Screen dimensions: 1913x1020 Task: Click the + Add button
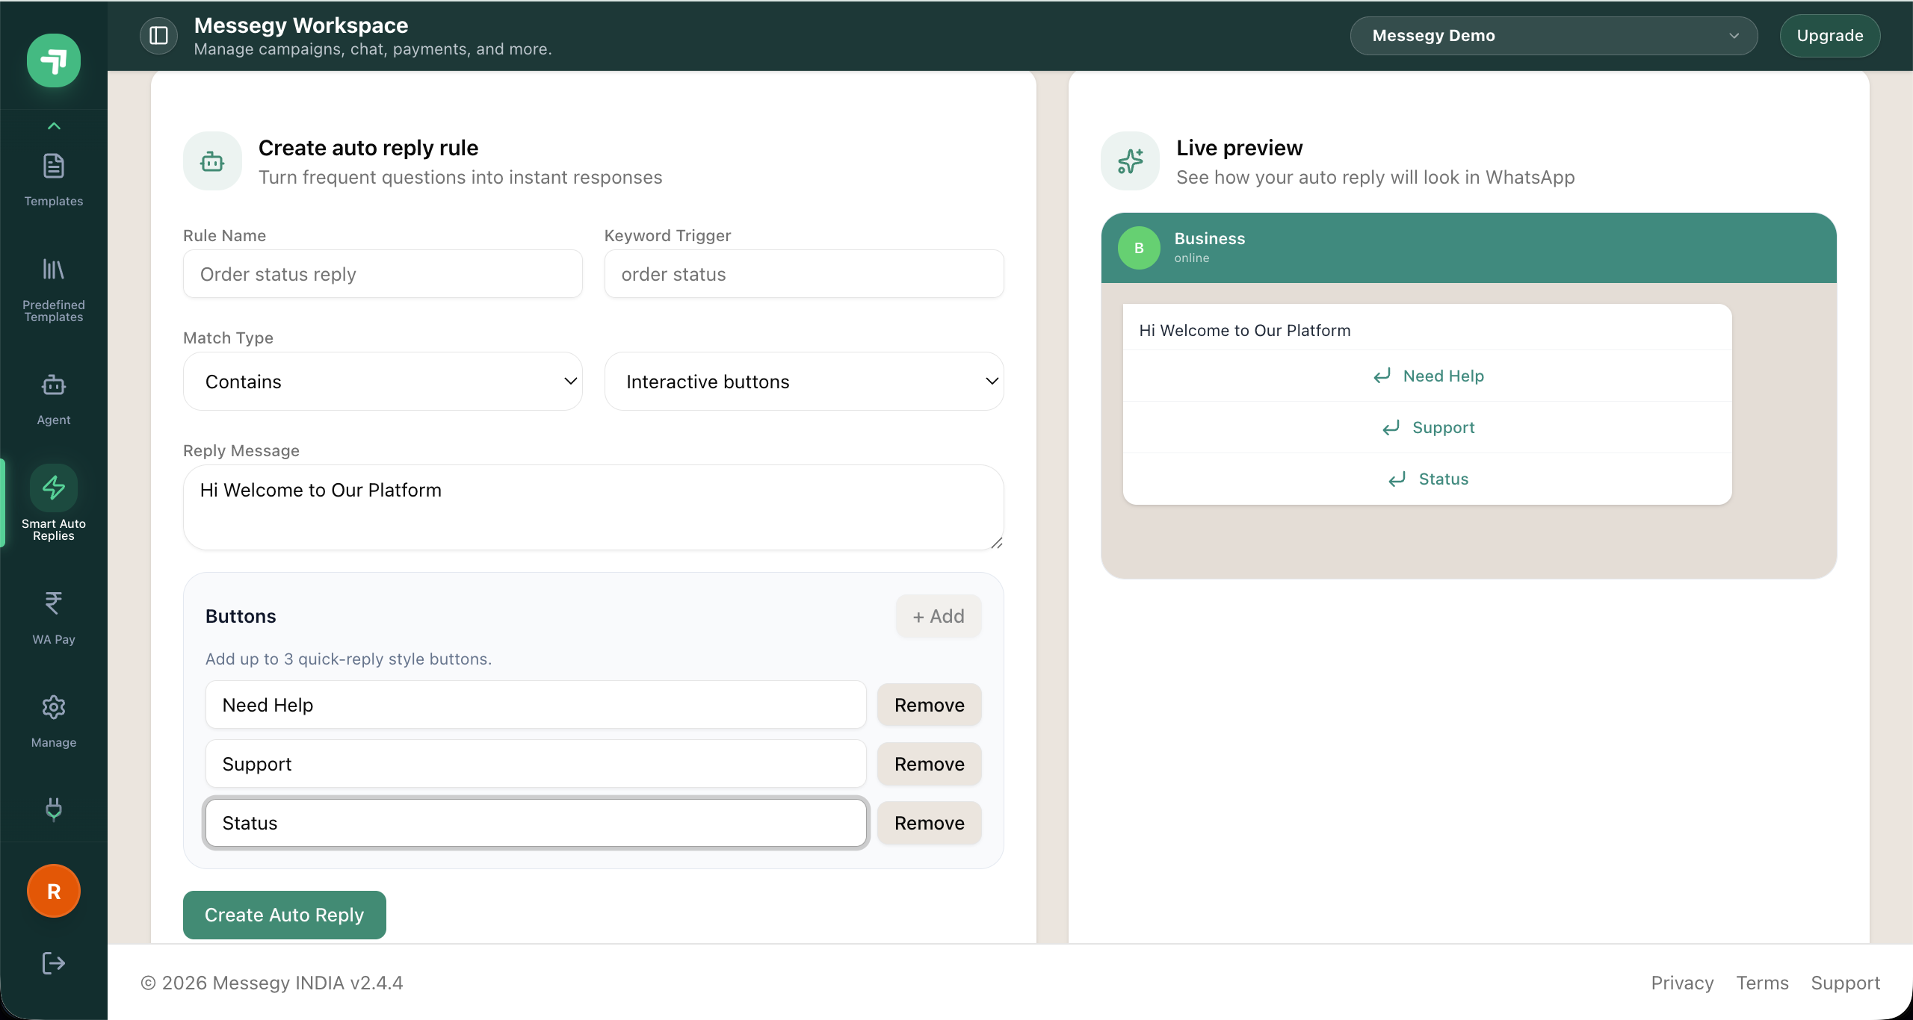tap(939, 616)
